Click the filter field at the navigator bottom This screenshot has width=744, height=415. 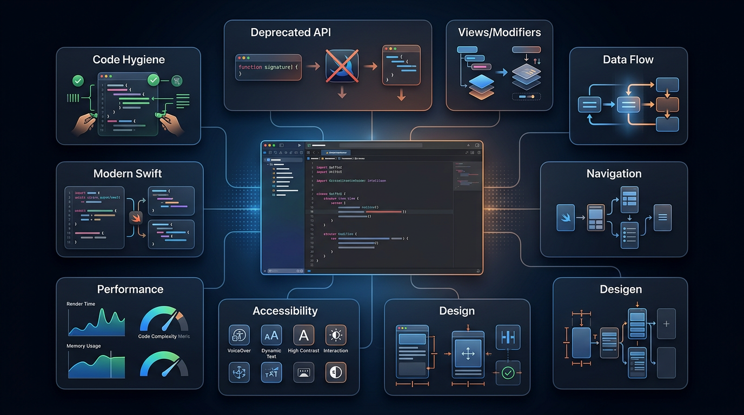tap(283, 271)
